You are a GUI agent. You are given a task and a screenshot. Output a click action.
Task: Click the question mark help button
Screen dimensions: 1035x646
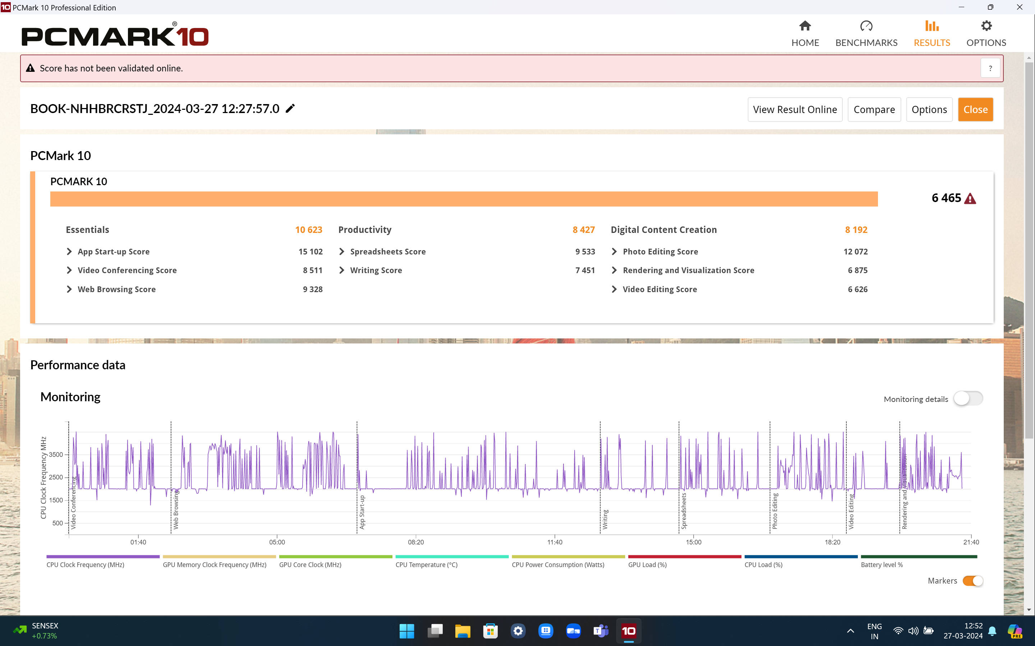990,68
